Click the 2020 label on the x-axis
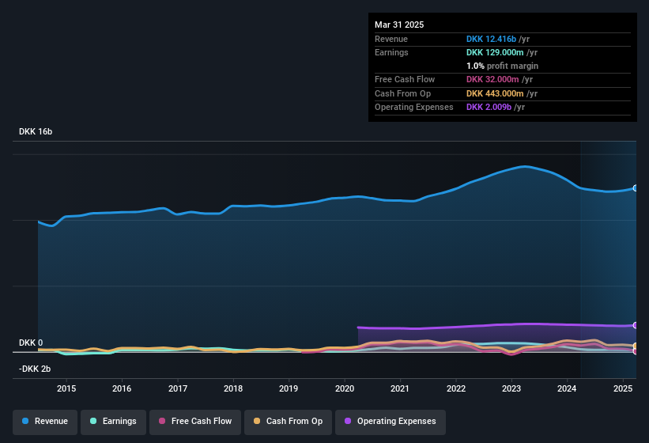Screen dimensions: 649x443 pos(345,388)
